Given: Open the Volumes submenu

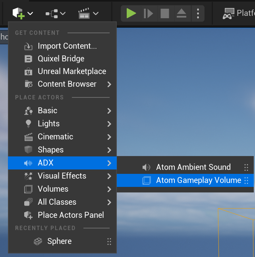Looking at the screenshot, I should pyautogui.click(x=62, y=189).
